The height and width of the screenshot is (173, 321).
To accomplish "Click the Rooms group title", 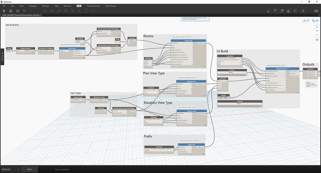I will 148,36.
